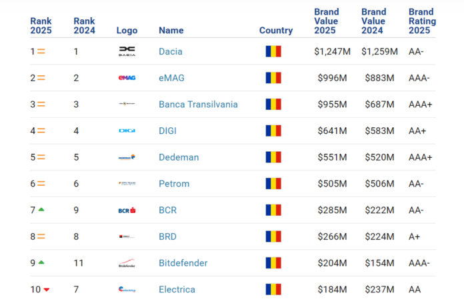Open the Banca Transilvania brand link

(198, 105)
